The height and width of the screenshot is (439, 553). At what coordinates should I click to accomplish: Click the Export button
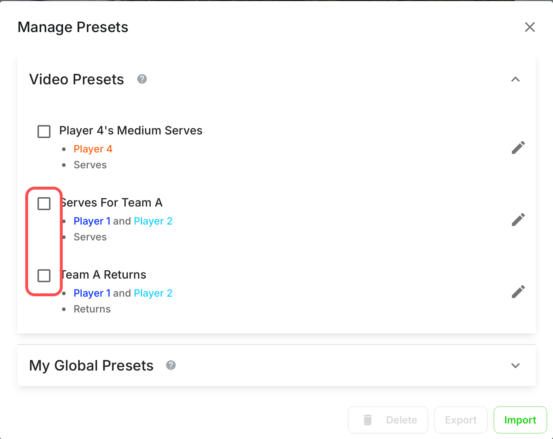click(461, 420)
